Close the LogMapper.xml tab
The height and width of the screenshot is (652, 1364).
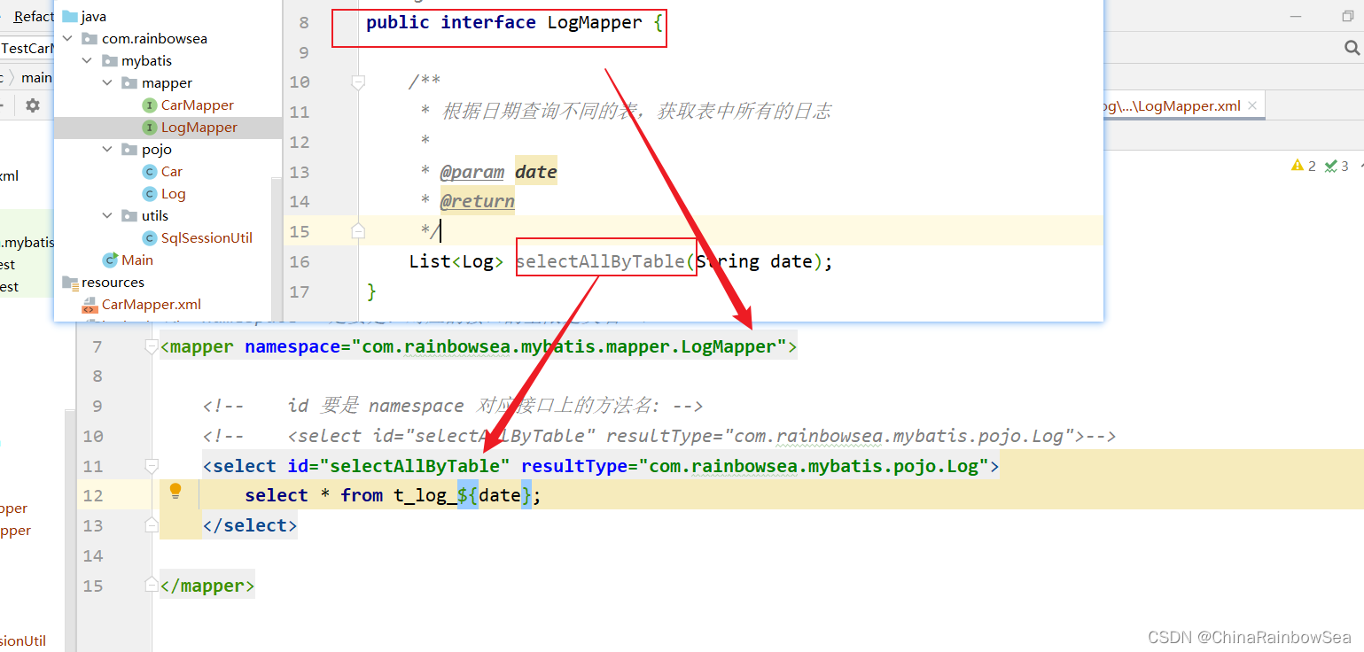tap(1252, 106)
